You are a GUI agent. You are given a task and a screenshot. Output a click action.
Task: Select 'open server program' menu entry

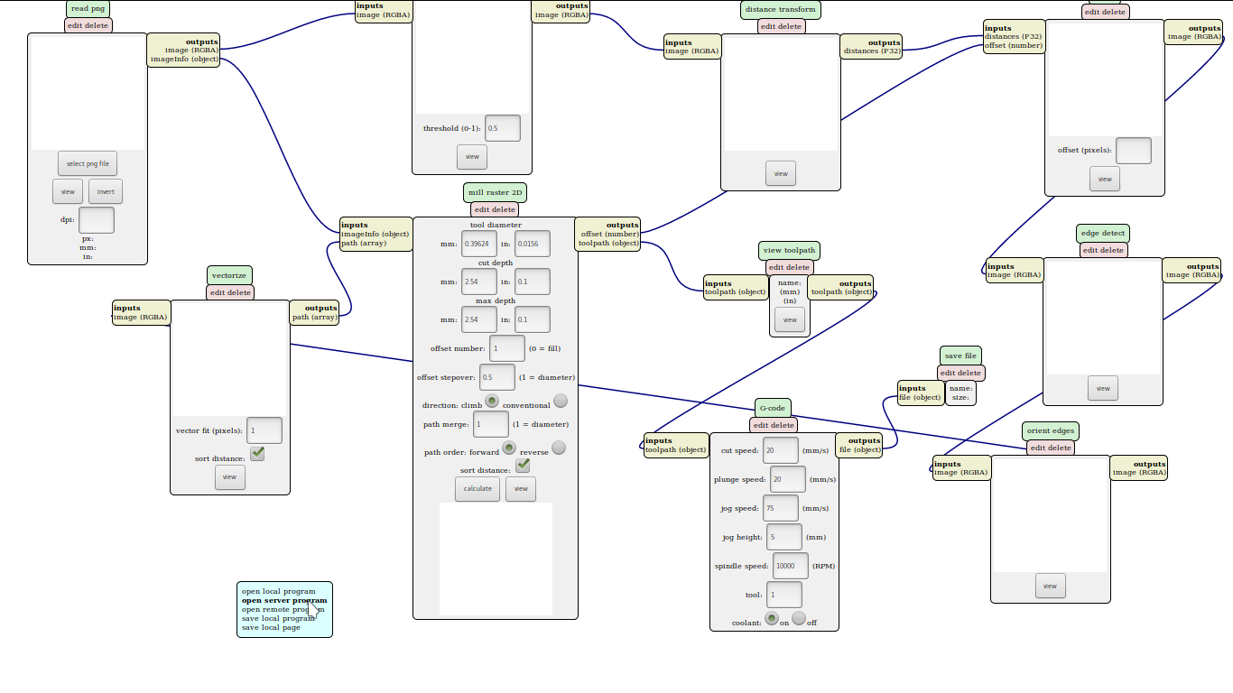click(x=284, y=600)
